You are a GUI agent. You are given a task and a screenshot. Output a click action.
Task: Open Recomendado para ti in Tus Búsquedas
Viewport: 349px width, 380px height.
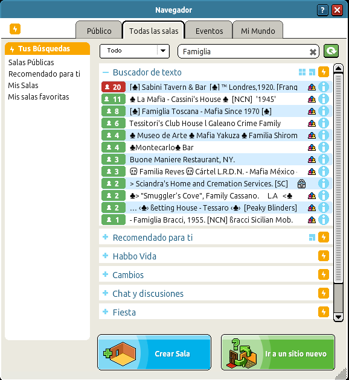pyautogui.click(x=44, y=74)
